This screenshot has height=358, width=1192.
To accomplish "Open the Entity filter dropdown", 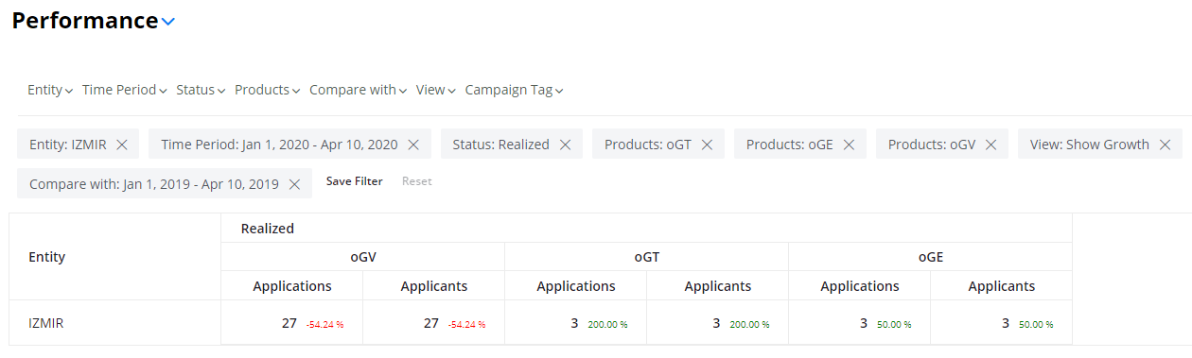I will tap(50, 90).
